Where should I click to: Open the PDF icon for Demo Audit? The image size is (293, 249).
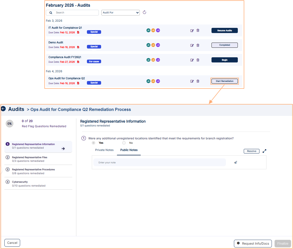pos(78,47)
